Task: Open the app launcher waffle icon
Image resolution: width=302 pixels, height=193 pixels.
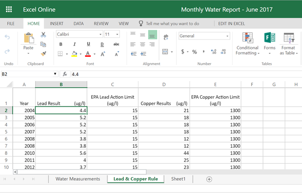Action: point(9,9)
